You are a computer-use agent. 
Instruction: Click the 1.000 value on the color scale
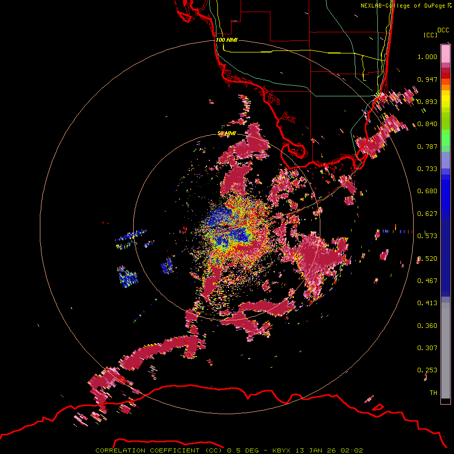[427, 56]
